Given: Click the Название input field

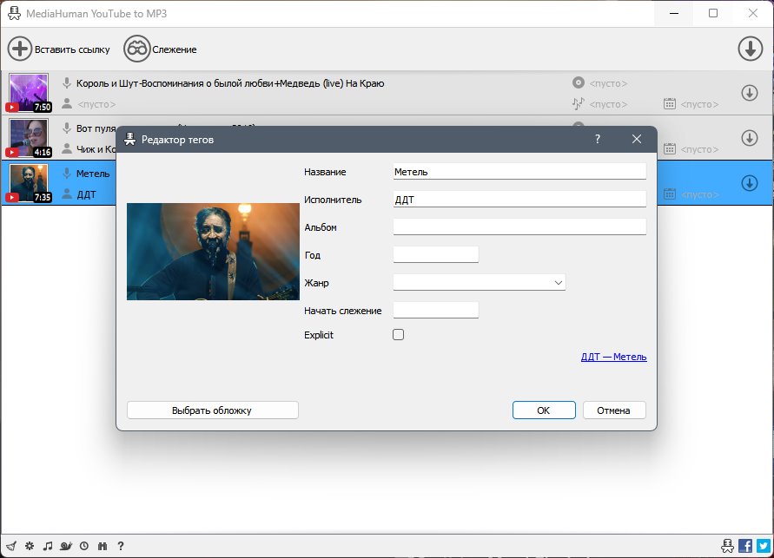Looking at the screenshot, I should click(519, 172).
